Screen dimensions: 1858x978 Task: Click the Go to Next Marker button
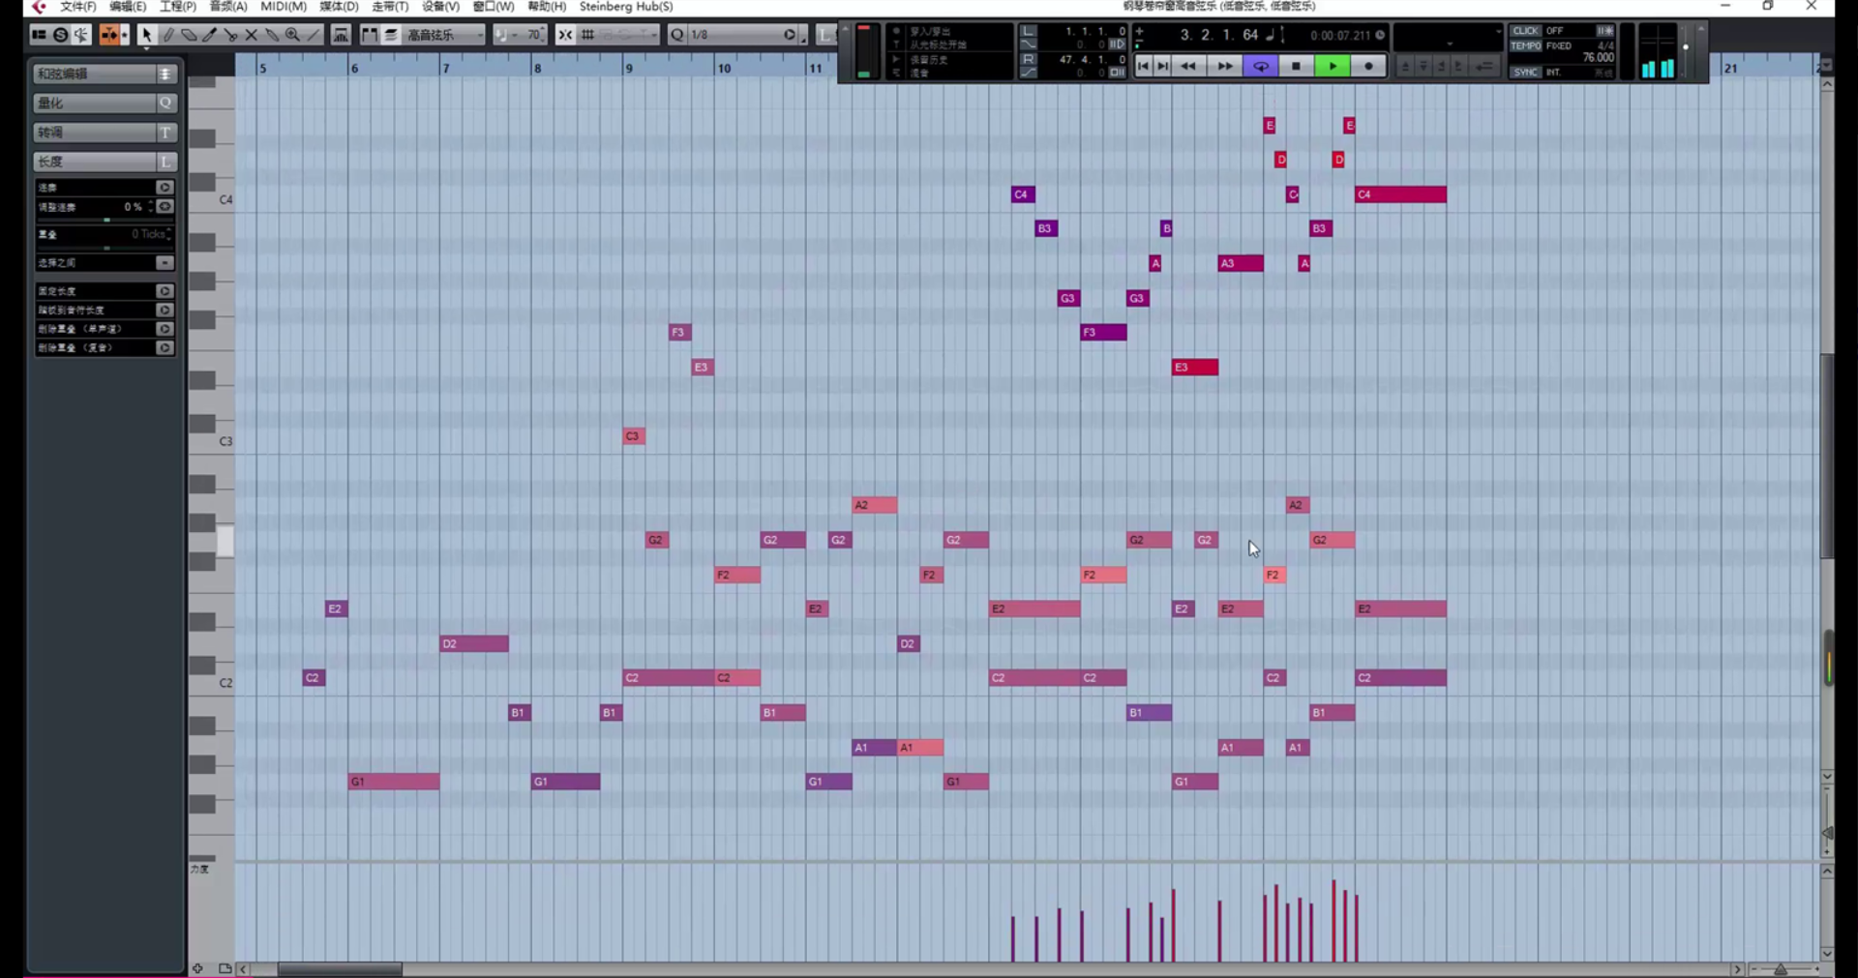point(1163,66)
